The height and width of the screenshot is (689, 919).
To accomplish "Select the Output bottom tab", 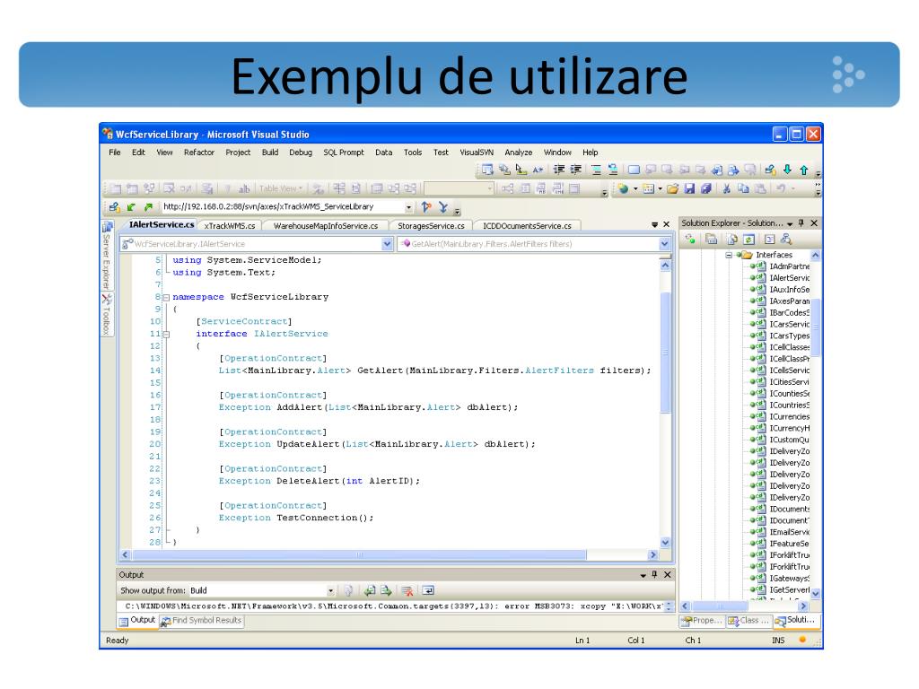I will point(137,621).
